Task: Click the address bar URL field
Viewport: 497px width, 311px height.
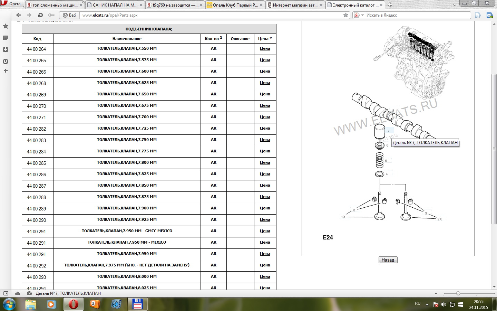Action: pyautogui.click(x=211, y=15)
